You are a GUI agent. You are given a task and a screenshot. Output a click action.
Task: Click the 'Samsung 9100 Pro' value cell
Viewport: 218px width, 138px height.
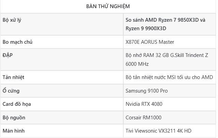(x=146, y=91)
